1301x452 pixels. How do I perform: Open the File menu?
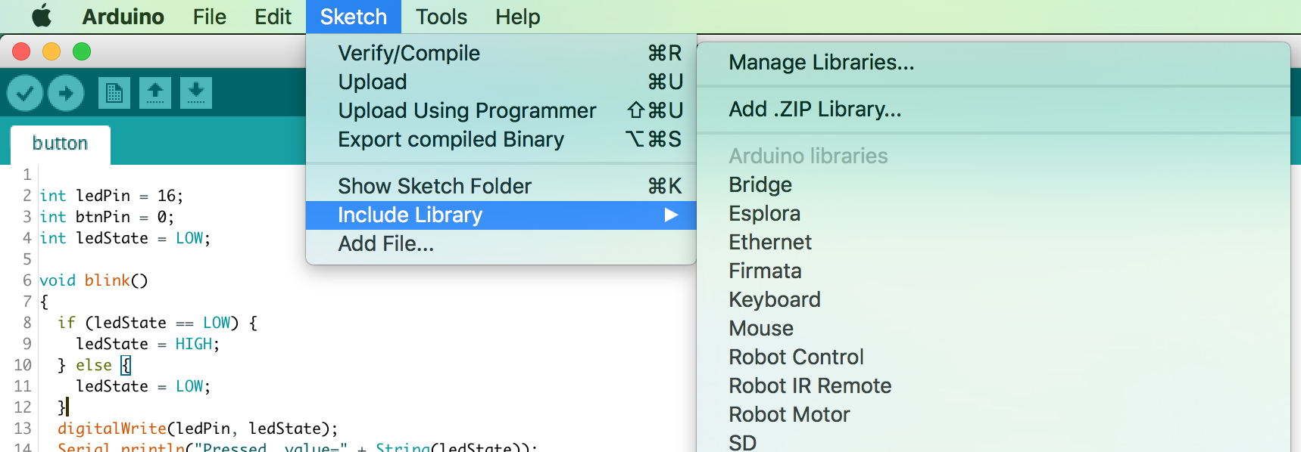[x=210, y=17]
